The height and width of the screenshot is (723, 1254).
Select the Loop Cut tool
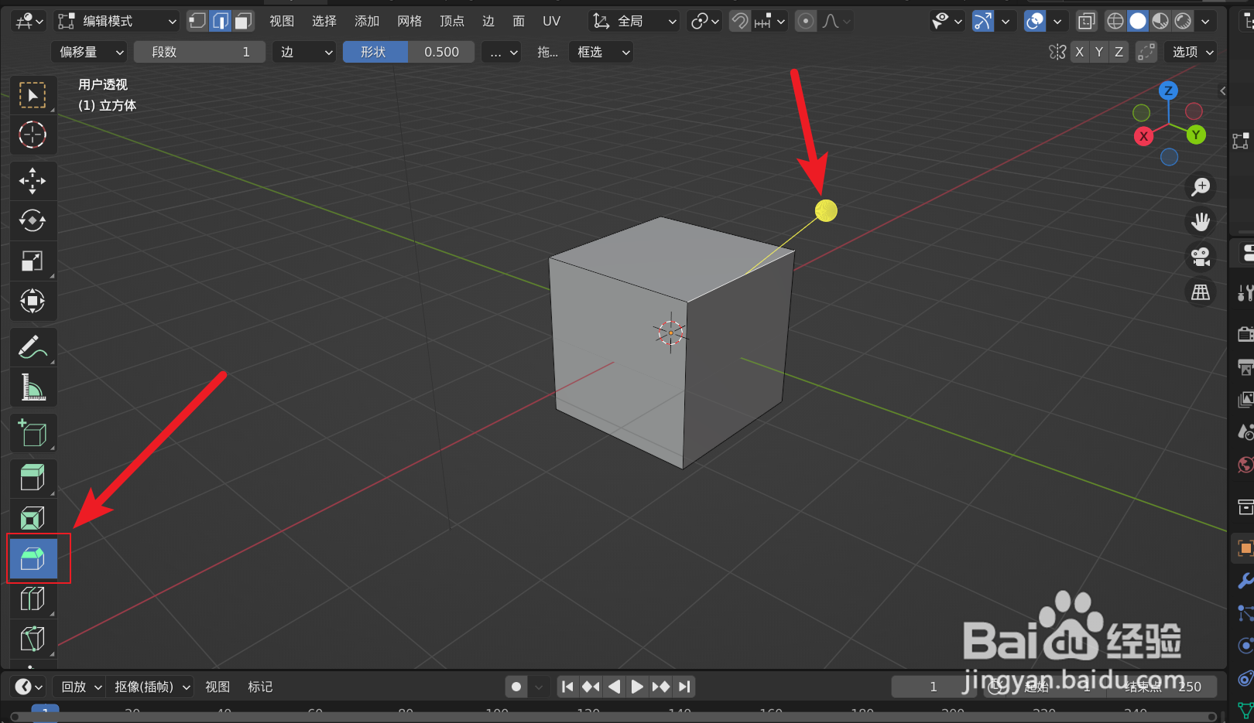33,599
